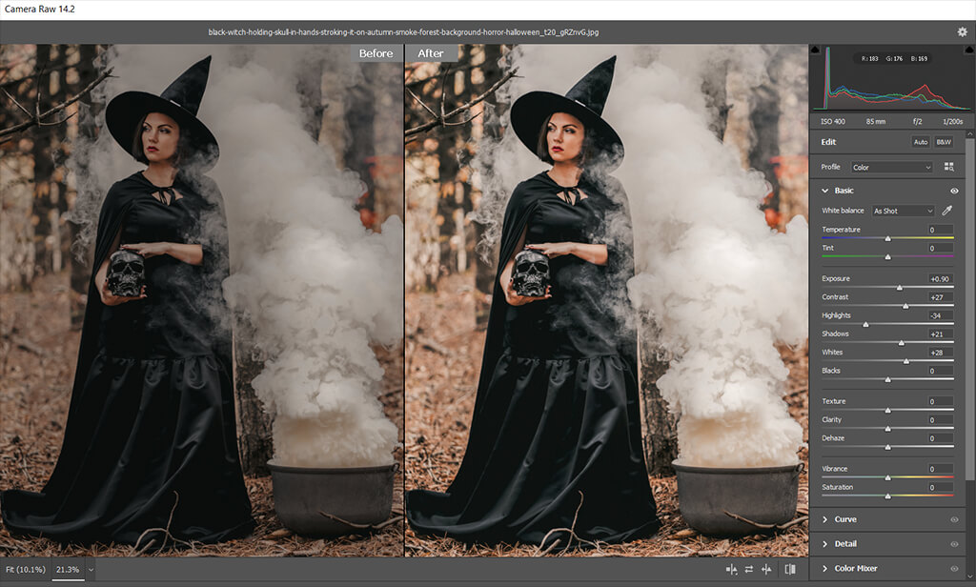The image size is (976, 587).
Task: Click the Shadows value field +21
Action: 940,334
